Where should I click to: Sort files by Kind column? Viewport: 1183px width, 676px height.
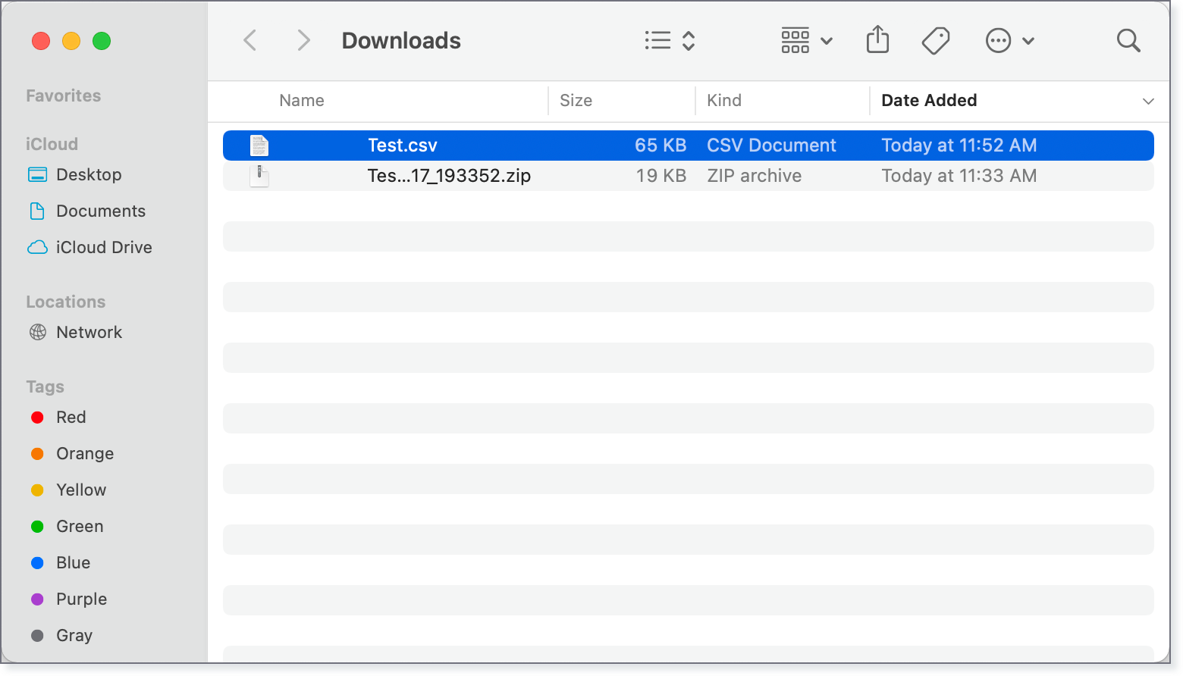[724, 101]
